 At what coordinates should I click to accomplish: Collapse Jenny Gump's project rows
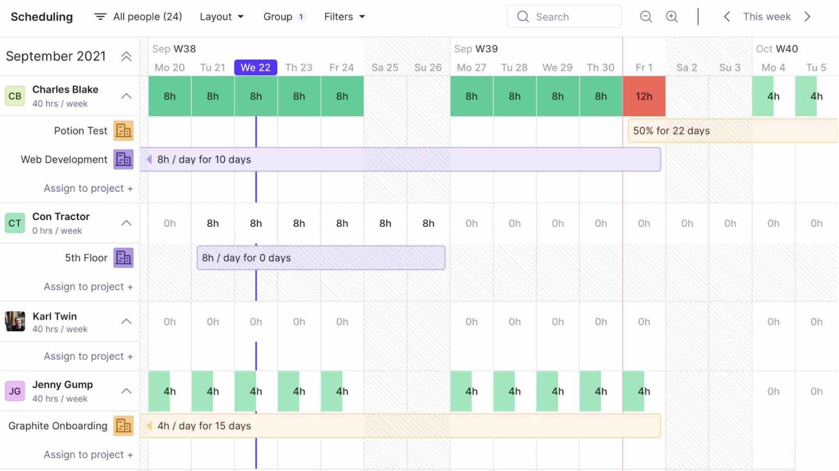[126, 391]
